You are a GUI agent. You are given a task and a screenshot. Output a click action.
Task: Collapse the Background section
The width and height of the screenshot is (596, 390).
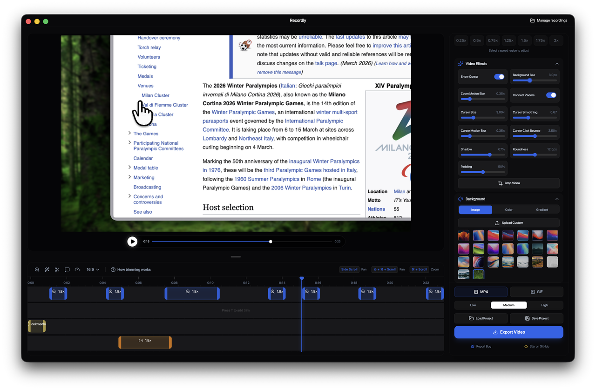tap(556, 199)
